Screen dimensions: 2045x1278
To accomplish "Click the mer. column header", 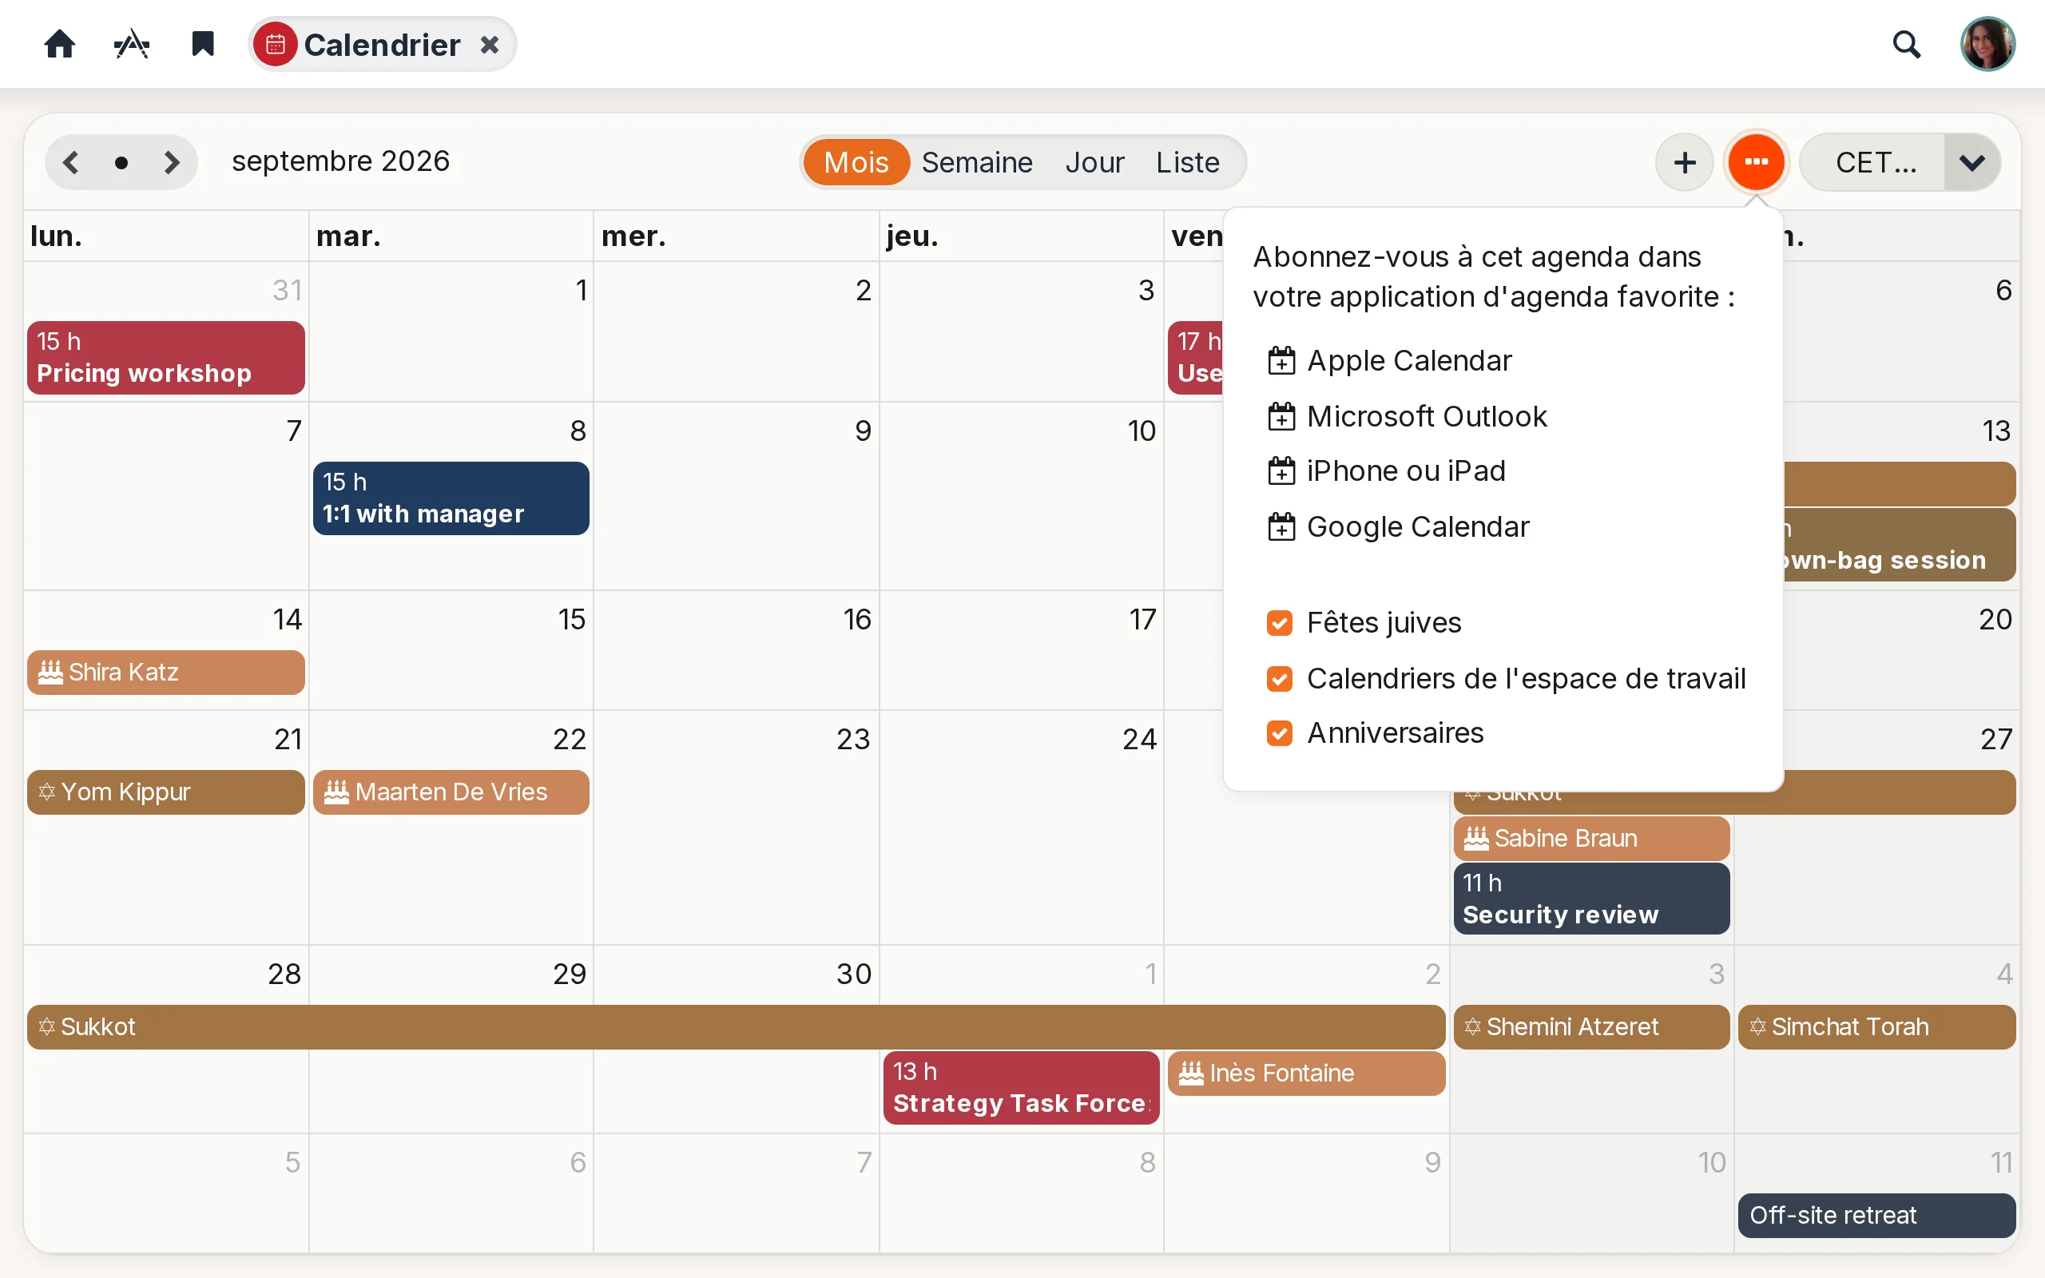I will pos(633,236).
